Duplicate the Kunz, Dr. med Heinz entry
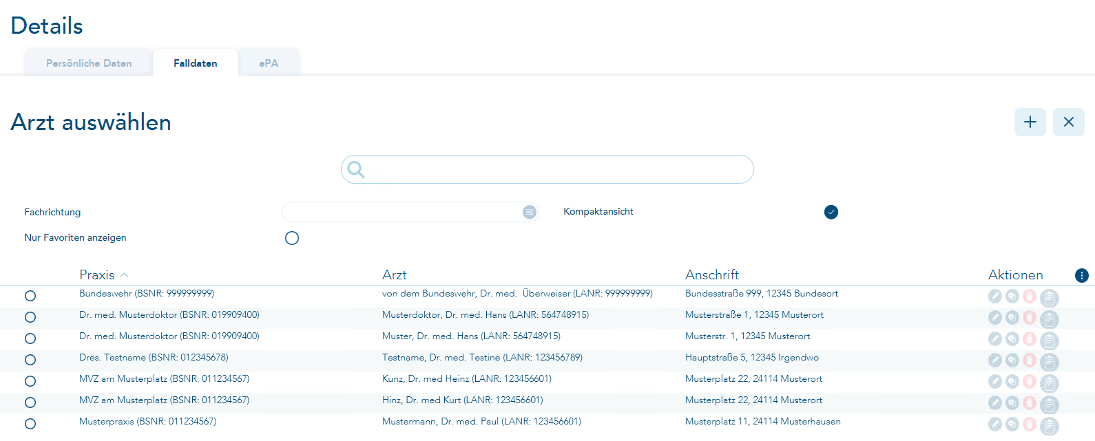Image resolution: width=1095 pixels, height=441 pixels. (x=1012, y=381)
